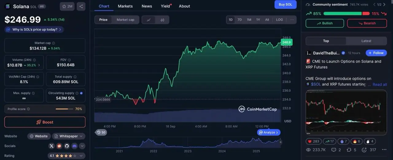Show FDV info icon
This screenshot has height=160, width=393.
point(70,60)
